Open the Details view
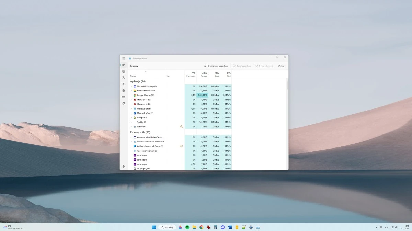 (x=124, y=97)
